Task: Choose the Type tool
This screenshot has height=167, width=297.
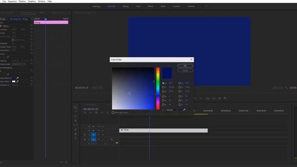Action: (x=76, y=138)
